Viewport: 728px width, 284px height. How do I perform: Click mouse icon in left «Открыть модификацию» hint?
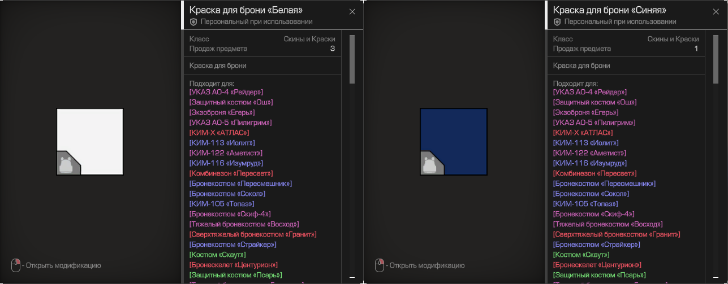pyautogui.click(x=16, y=265)
